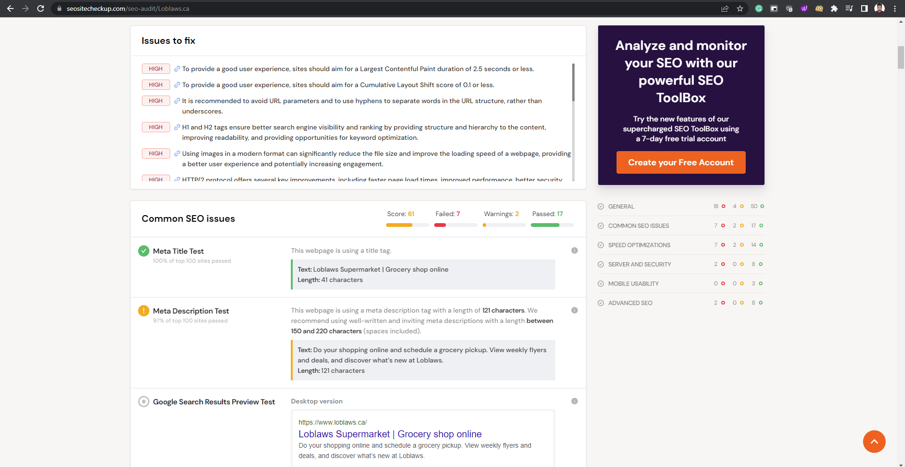Click the HIGH badge for Largest Contentful Paint
The image size is (905, 467).
tap(156, 69)
